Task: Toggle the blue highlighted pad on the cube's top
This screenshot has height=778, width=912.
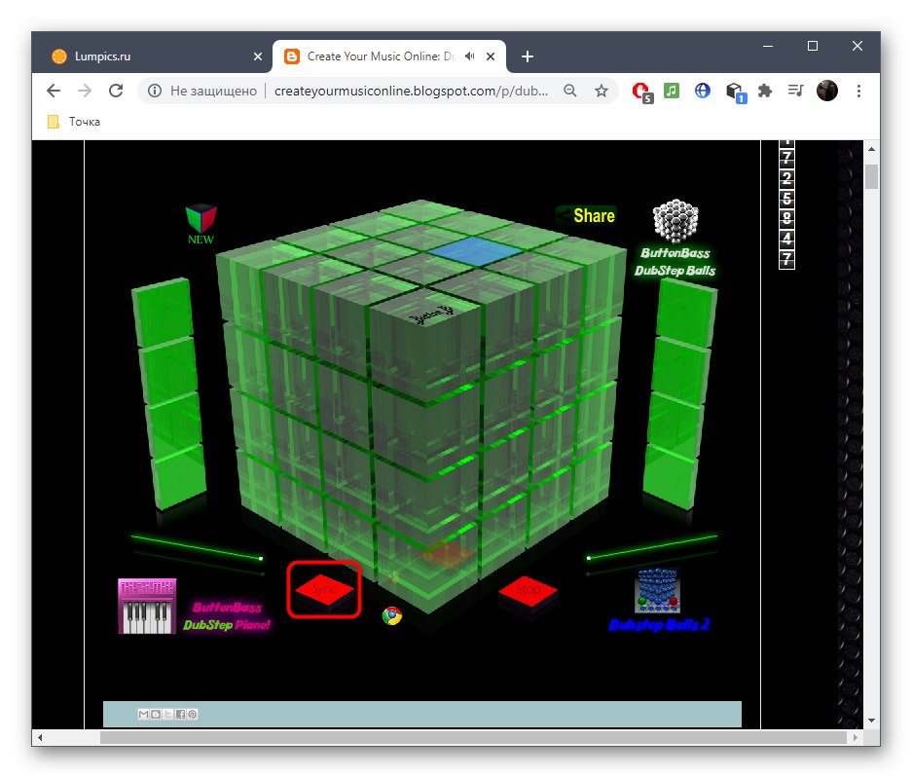Action: pos(475,250)
